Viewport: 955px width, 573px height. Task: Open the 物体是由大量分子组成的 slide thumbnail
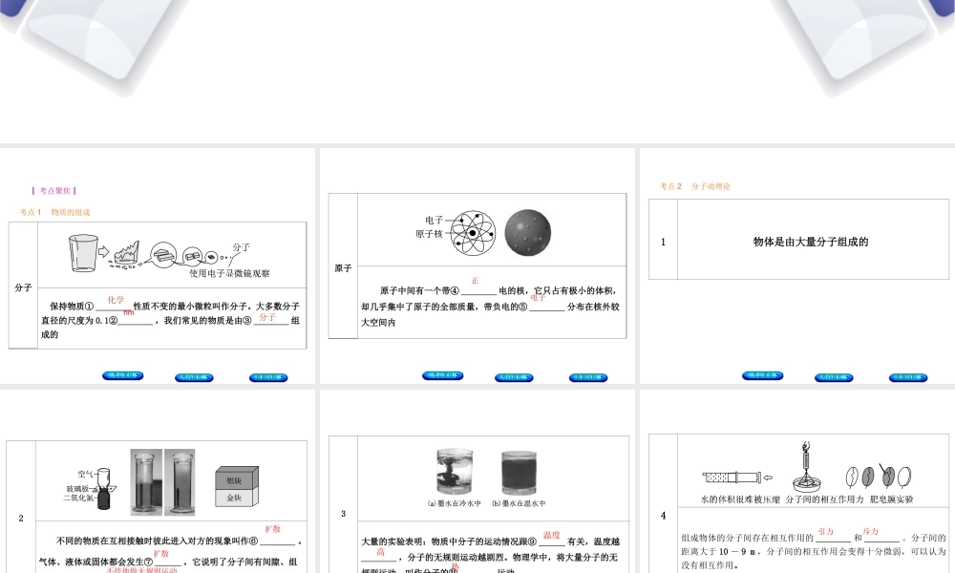coord(797,265)
